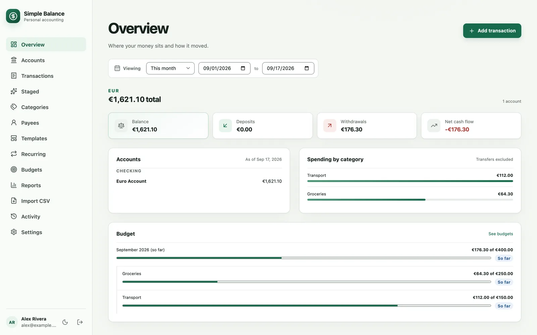Click the Withdrawals outgoing arrow icon
Image resolution: width=537 pixels, height=335 pixels.
click(330, 126)
